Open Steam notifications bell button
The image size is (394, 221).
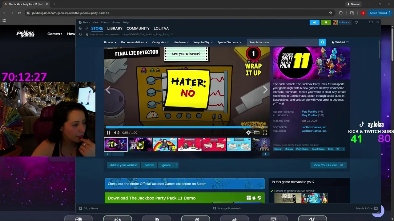pyautogui.click(x=326, y=22)
